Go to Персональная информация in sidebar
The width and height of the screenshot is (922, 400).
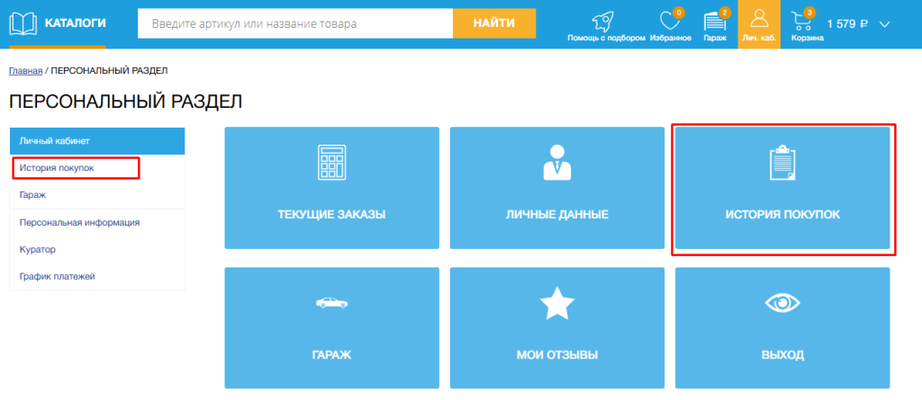[x=79, y=222]
